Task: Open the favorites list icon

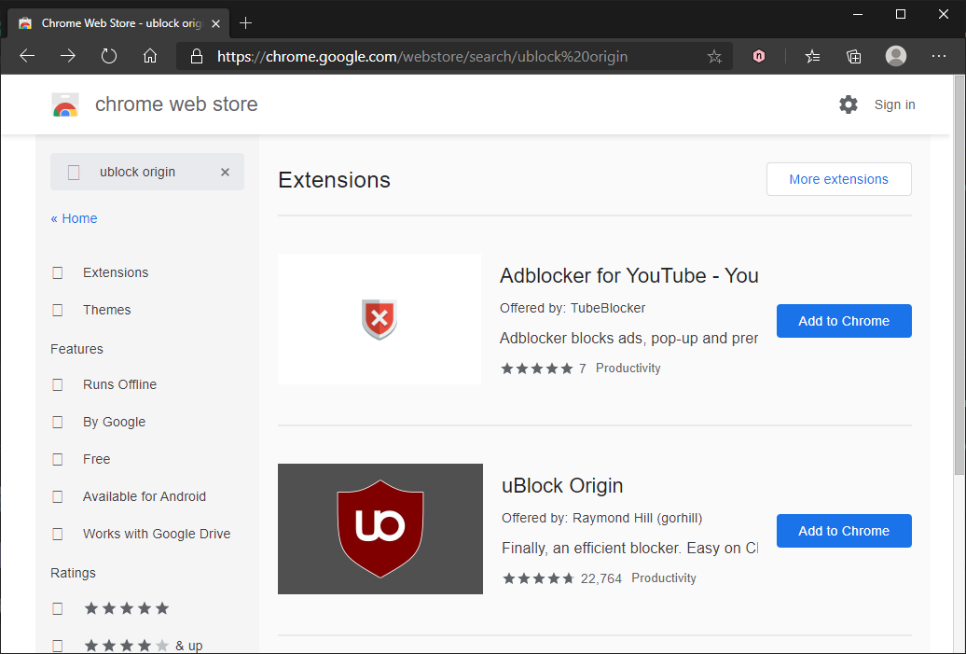Action: point(813,56)
